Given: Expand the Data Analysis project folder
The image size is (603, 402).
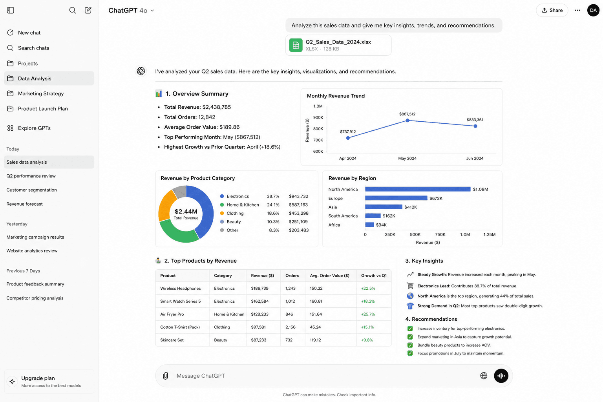Looking at the screenshot, I should tap(49, 79).
